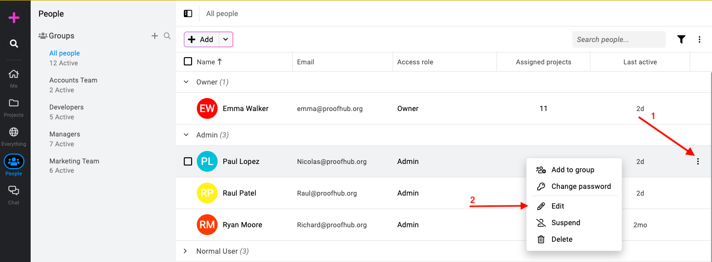Toggle the sidebar panel icon beside All people
Screen dimensions: 712x262
pyautogui.click(x=188, y=13)
